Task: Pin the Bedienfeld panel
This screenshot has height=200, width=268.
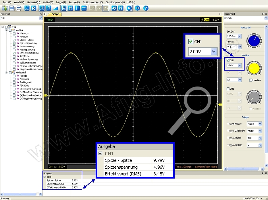Action: (x=262, y=14)
